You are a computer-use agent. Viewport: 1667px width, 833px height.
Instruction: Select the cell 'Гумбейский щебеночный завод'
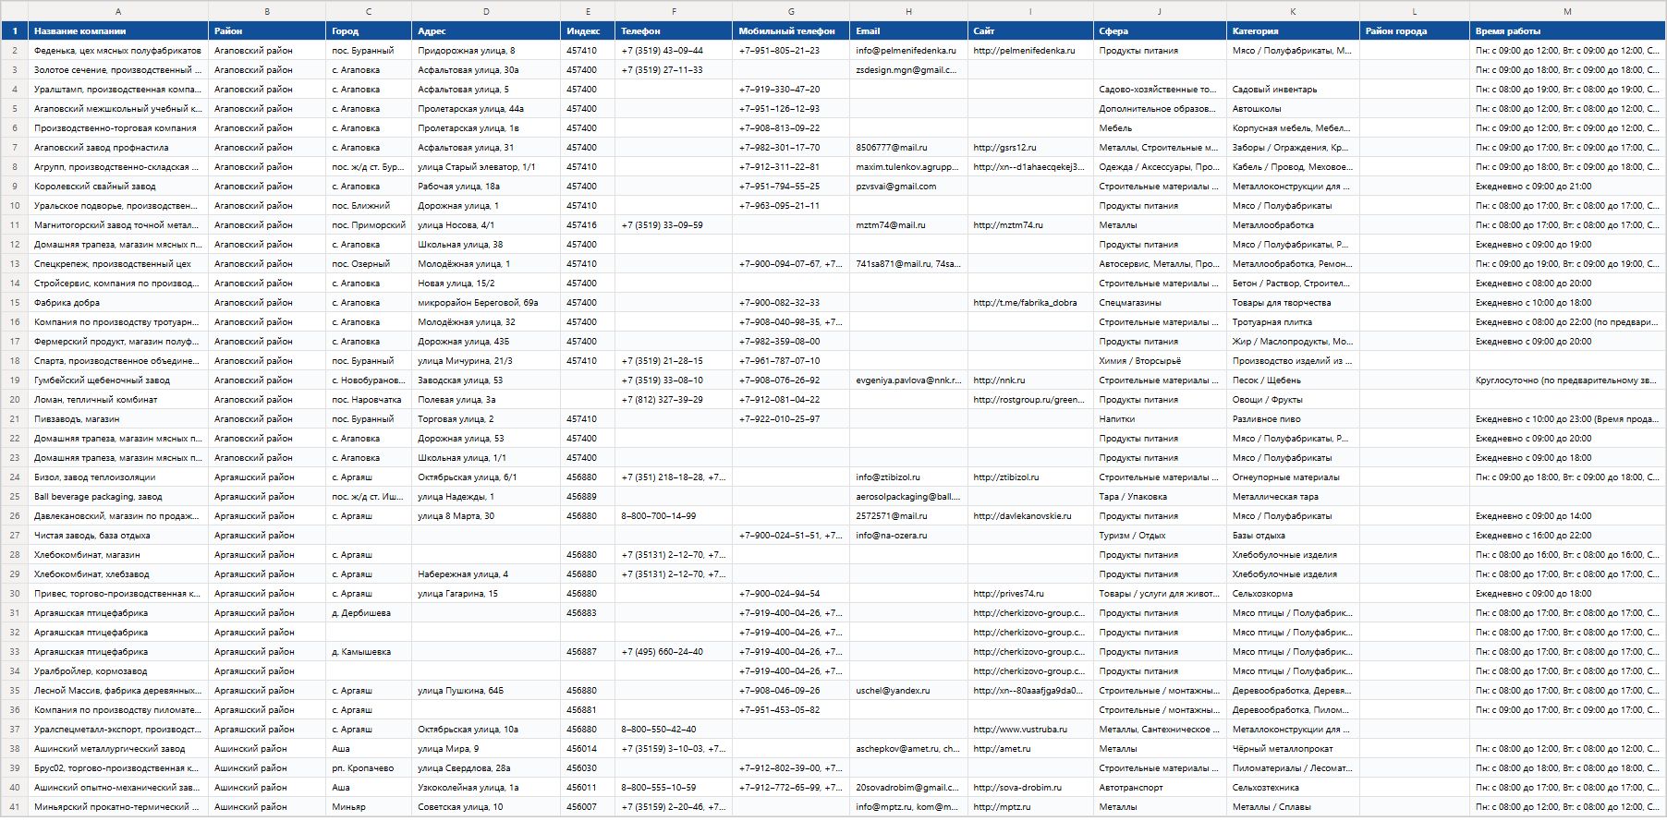coord(118,380)
